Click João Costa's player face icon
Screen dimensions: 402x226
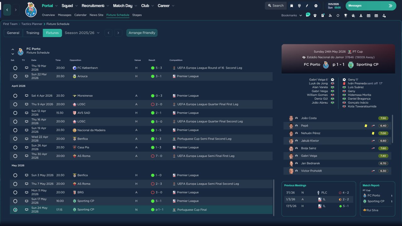point(291,118)
